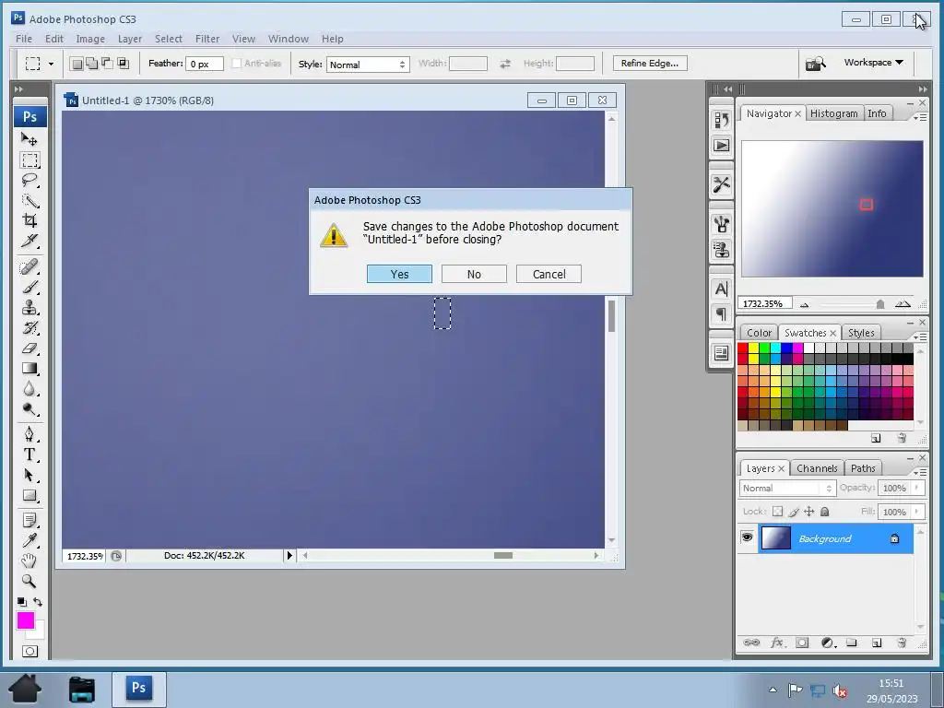Open the Paragraph panel icon
Screen dimensions: 944x708
click(721, 313)
